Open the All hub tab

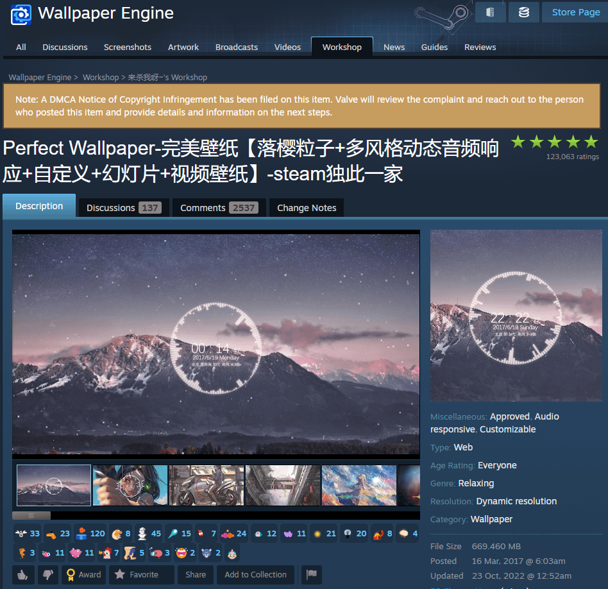(21, 47)
